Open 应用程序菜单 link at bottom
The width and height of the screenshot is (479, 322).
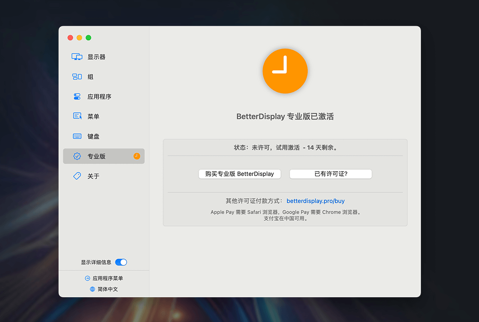tap(108, 278)
